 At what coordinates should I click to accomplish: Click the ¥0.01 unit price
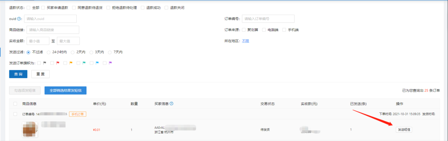[96, 130]
